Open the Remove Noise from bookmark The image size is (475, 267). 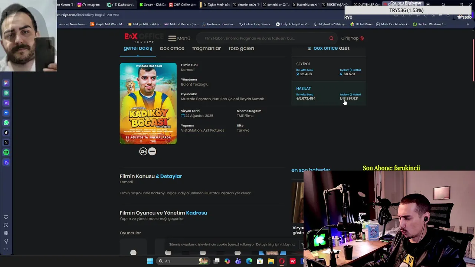point(72,24)
